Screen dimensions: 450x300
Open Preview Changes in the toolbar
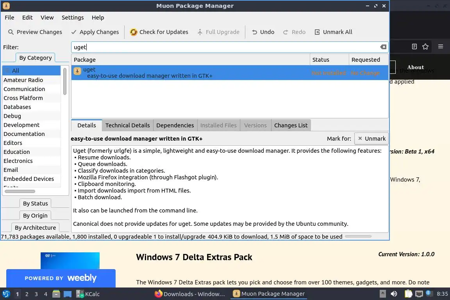click(35, 32)
